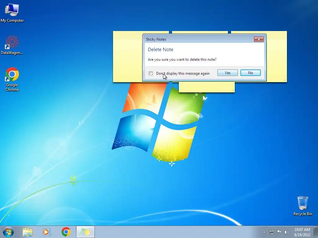Open the Windows Start menu orb
The height and width of the screenshot is (238, 318).
click(x=8, y=232)
